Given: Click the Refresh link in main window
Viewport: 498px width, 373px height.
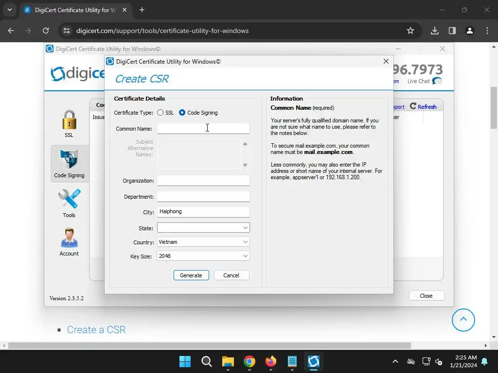Looking at the screenshot, I should (423, 106).
